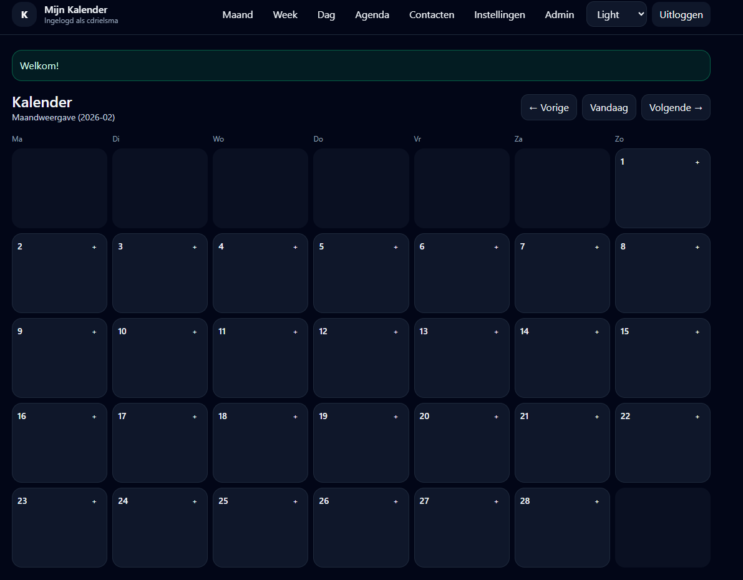Screen dimensions: 743x580
Task: Open the Admin page
Action: [x=559, y=14]
